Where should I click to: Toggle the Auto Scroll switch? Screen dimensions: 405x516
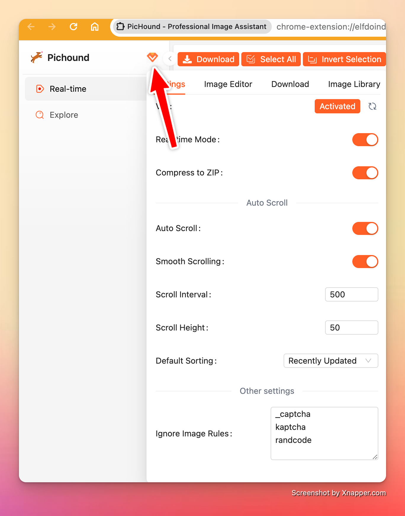365,228
